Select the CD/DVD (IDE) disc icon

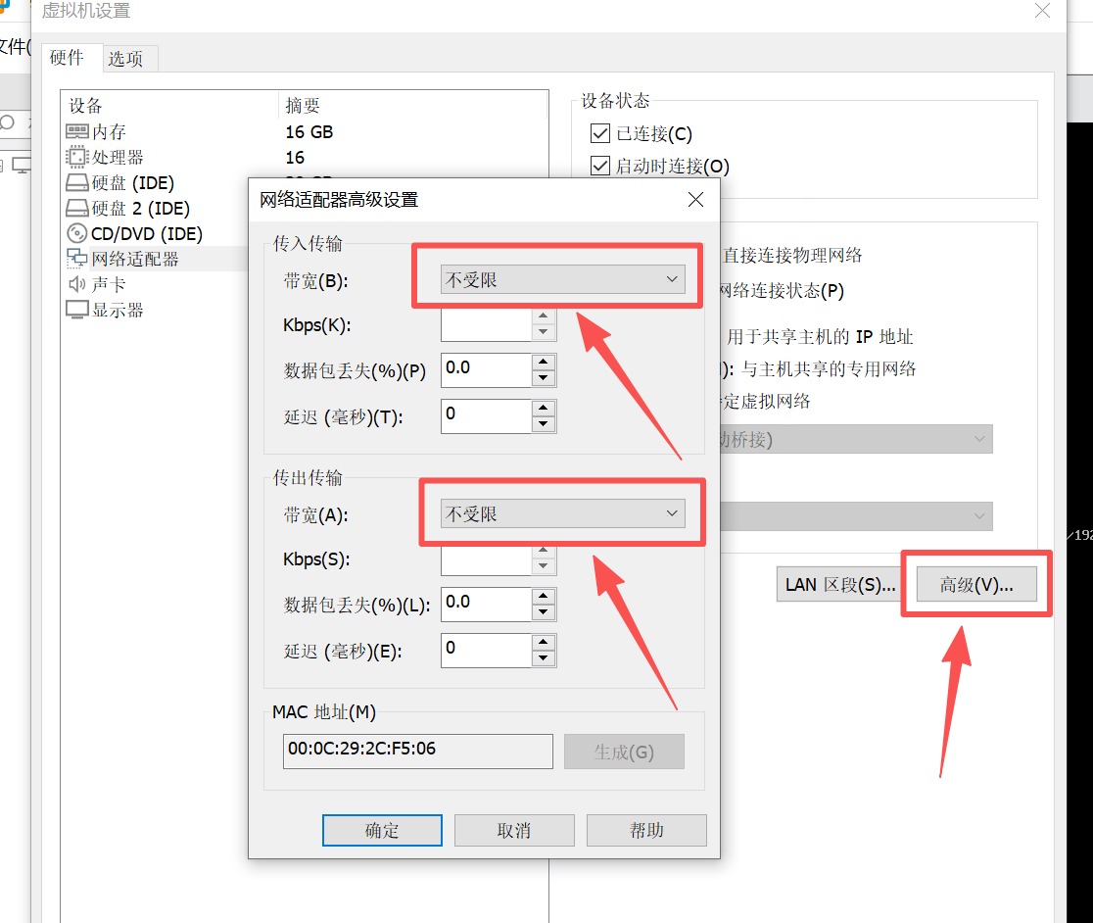[76, 233]
